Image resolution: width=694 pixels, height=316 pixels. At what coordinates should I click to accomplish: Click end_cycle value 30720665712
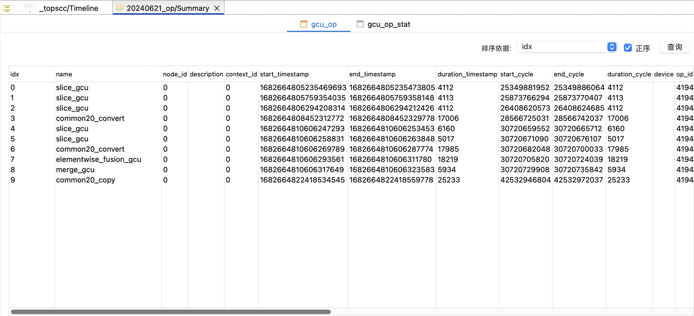578,129
